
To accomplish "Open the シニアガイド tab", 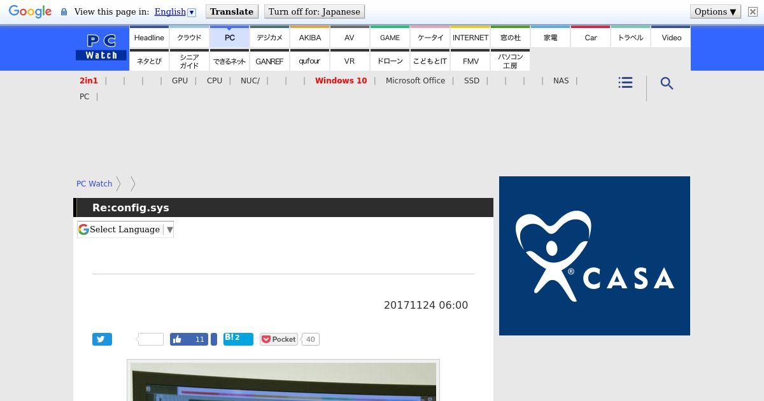I will 189,60.
